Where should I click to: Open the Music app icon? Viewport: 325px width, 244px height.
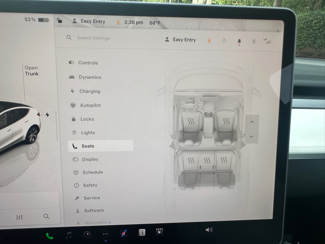(69, 235)
